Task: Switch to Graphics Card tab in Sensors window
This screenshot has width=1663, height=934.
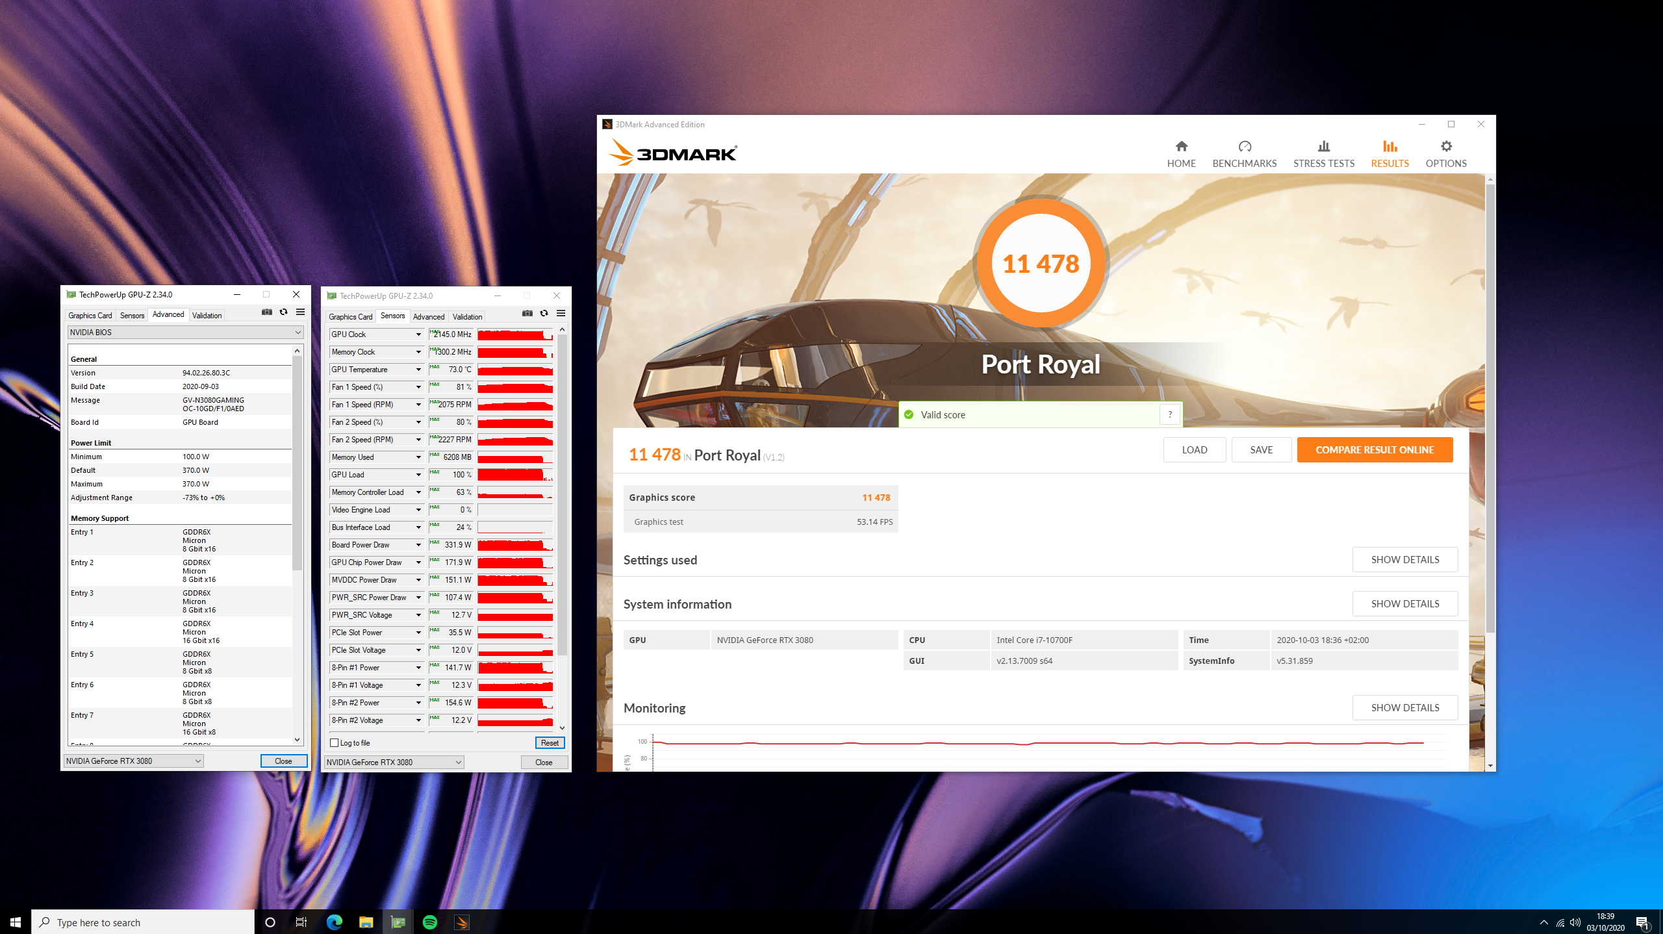Action: click(x=351, y=316)
